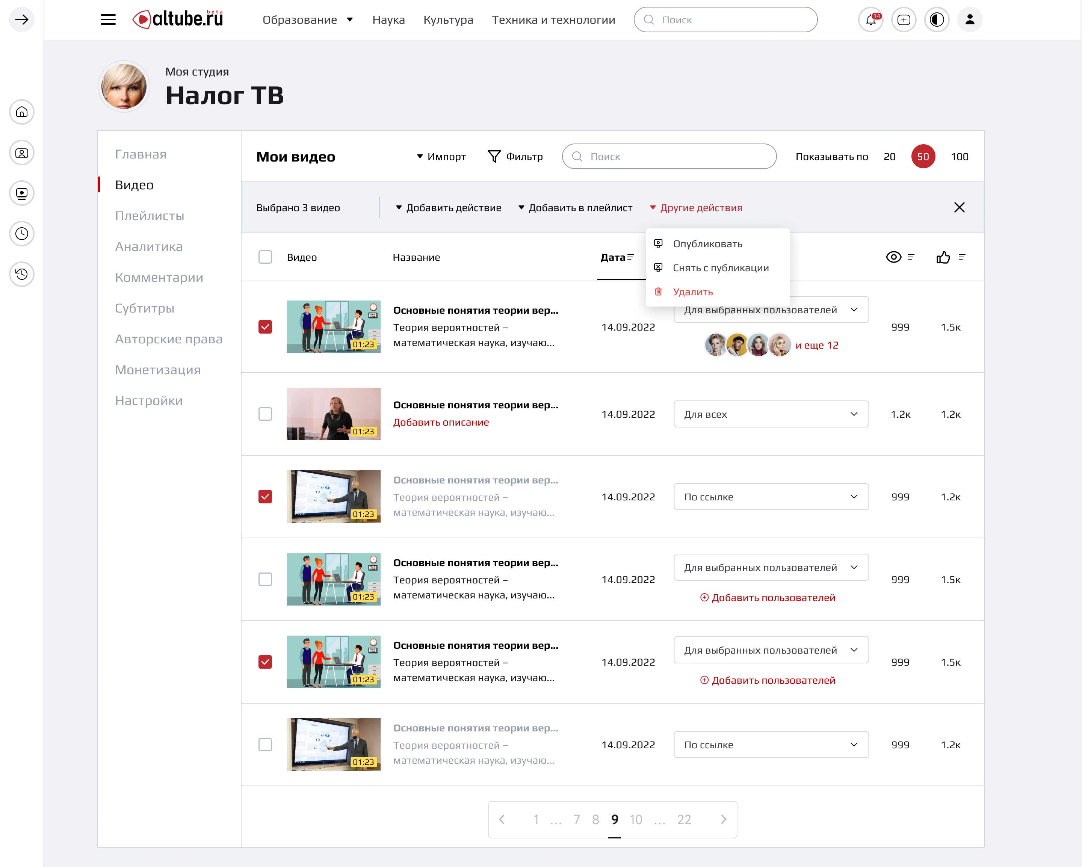Select 'Удалить' from the actions menu

pos(692,292)
